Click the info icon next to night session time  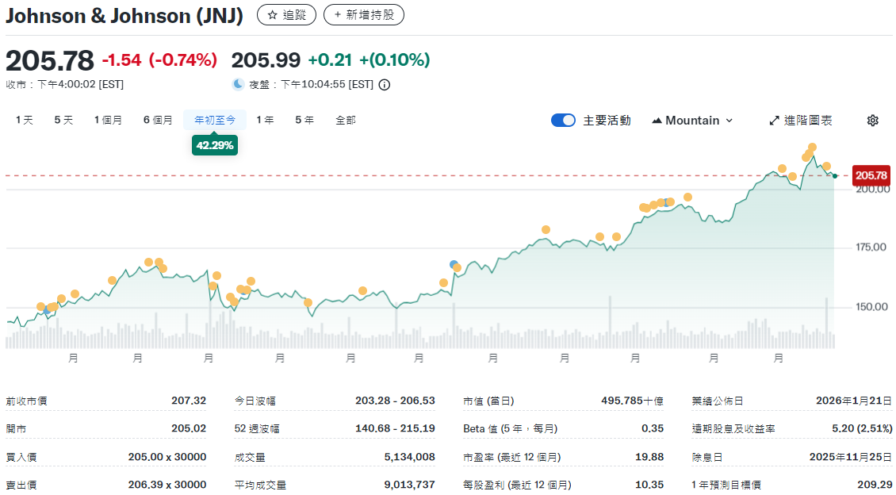coord(385,84)
